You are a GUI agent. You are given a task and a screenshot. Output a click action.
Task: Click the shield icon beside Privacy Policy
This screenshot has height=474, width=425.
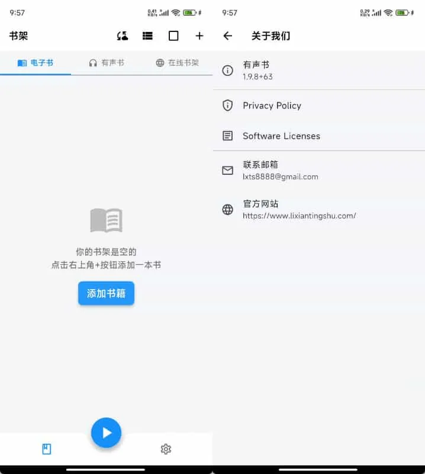pos(227,105)
